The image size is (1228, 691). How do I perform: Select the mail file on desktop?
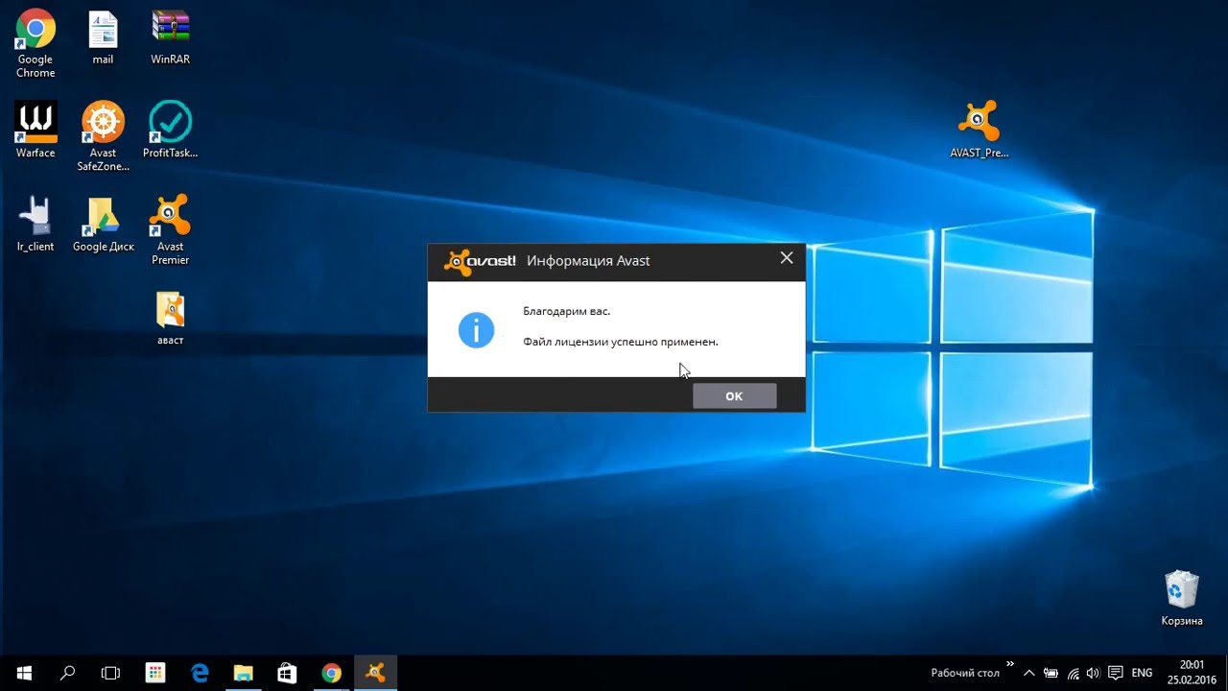[x=103, y=38]
